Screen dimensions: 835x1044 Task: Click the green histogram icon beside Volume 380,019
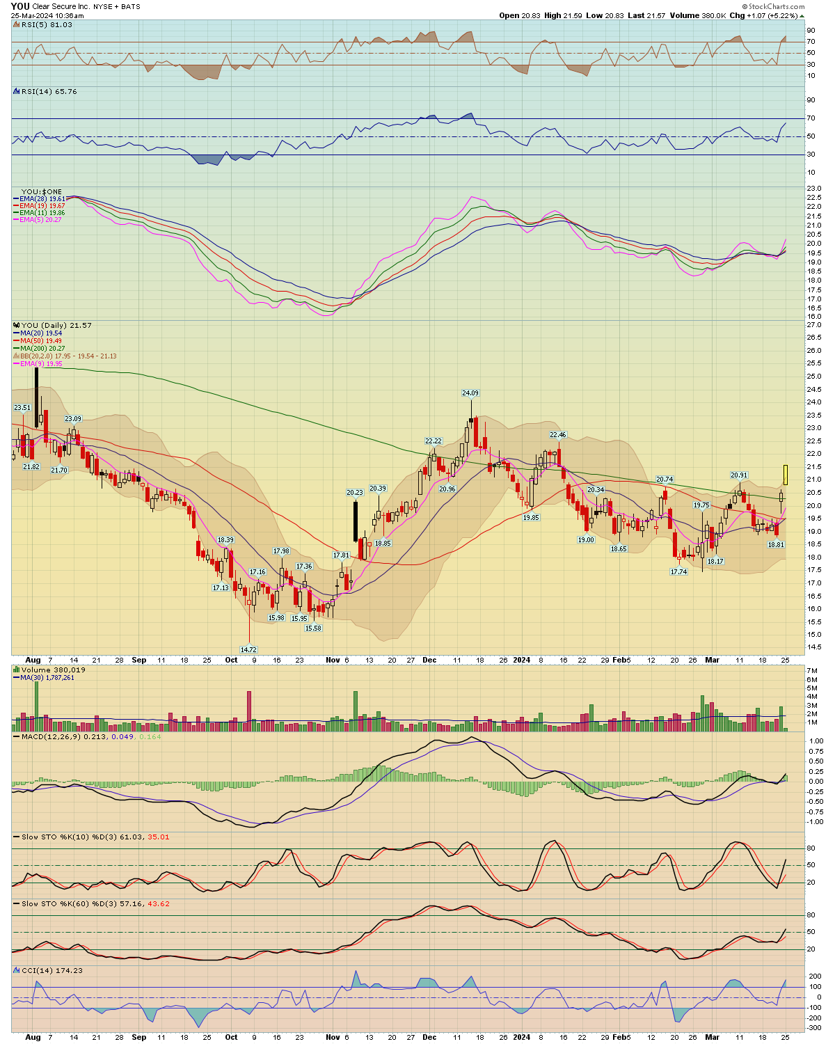click(17, 670)
